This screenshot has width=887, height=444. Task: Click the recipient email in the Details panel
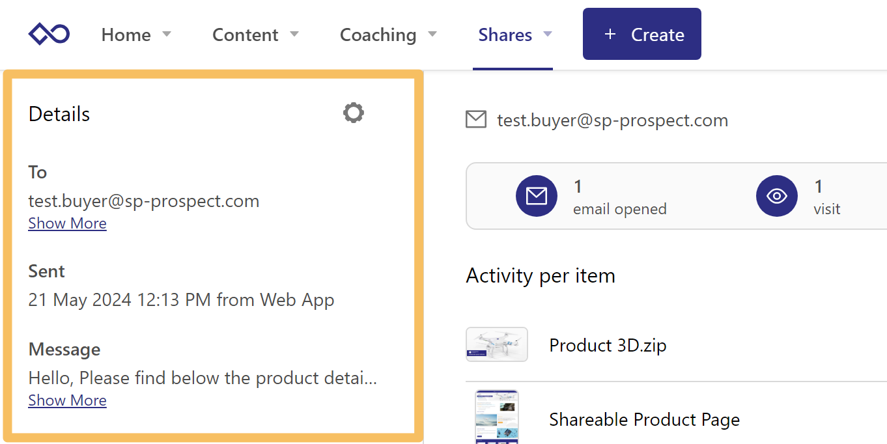click(144, 201)
